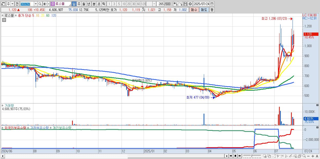The width and height of the screenshot is (320, 159).
Task: Select the 월 monthly period button
Action: click(x=84, y=4)
